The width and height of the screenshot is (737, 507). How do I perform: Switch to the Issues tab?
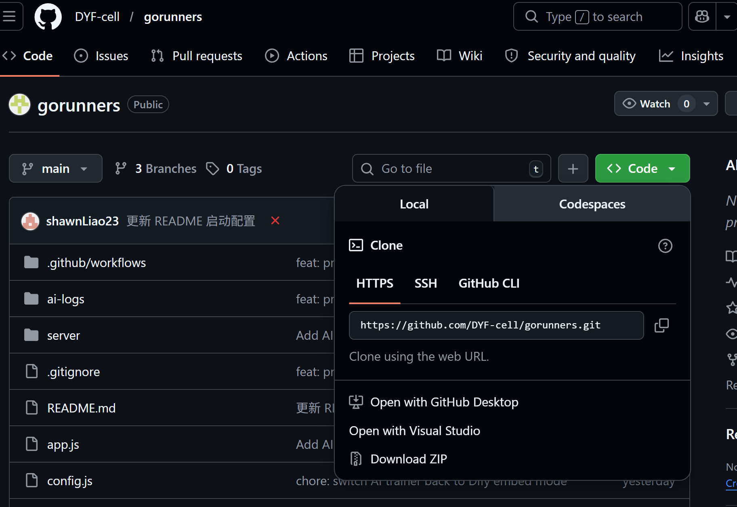pos(101,56)
